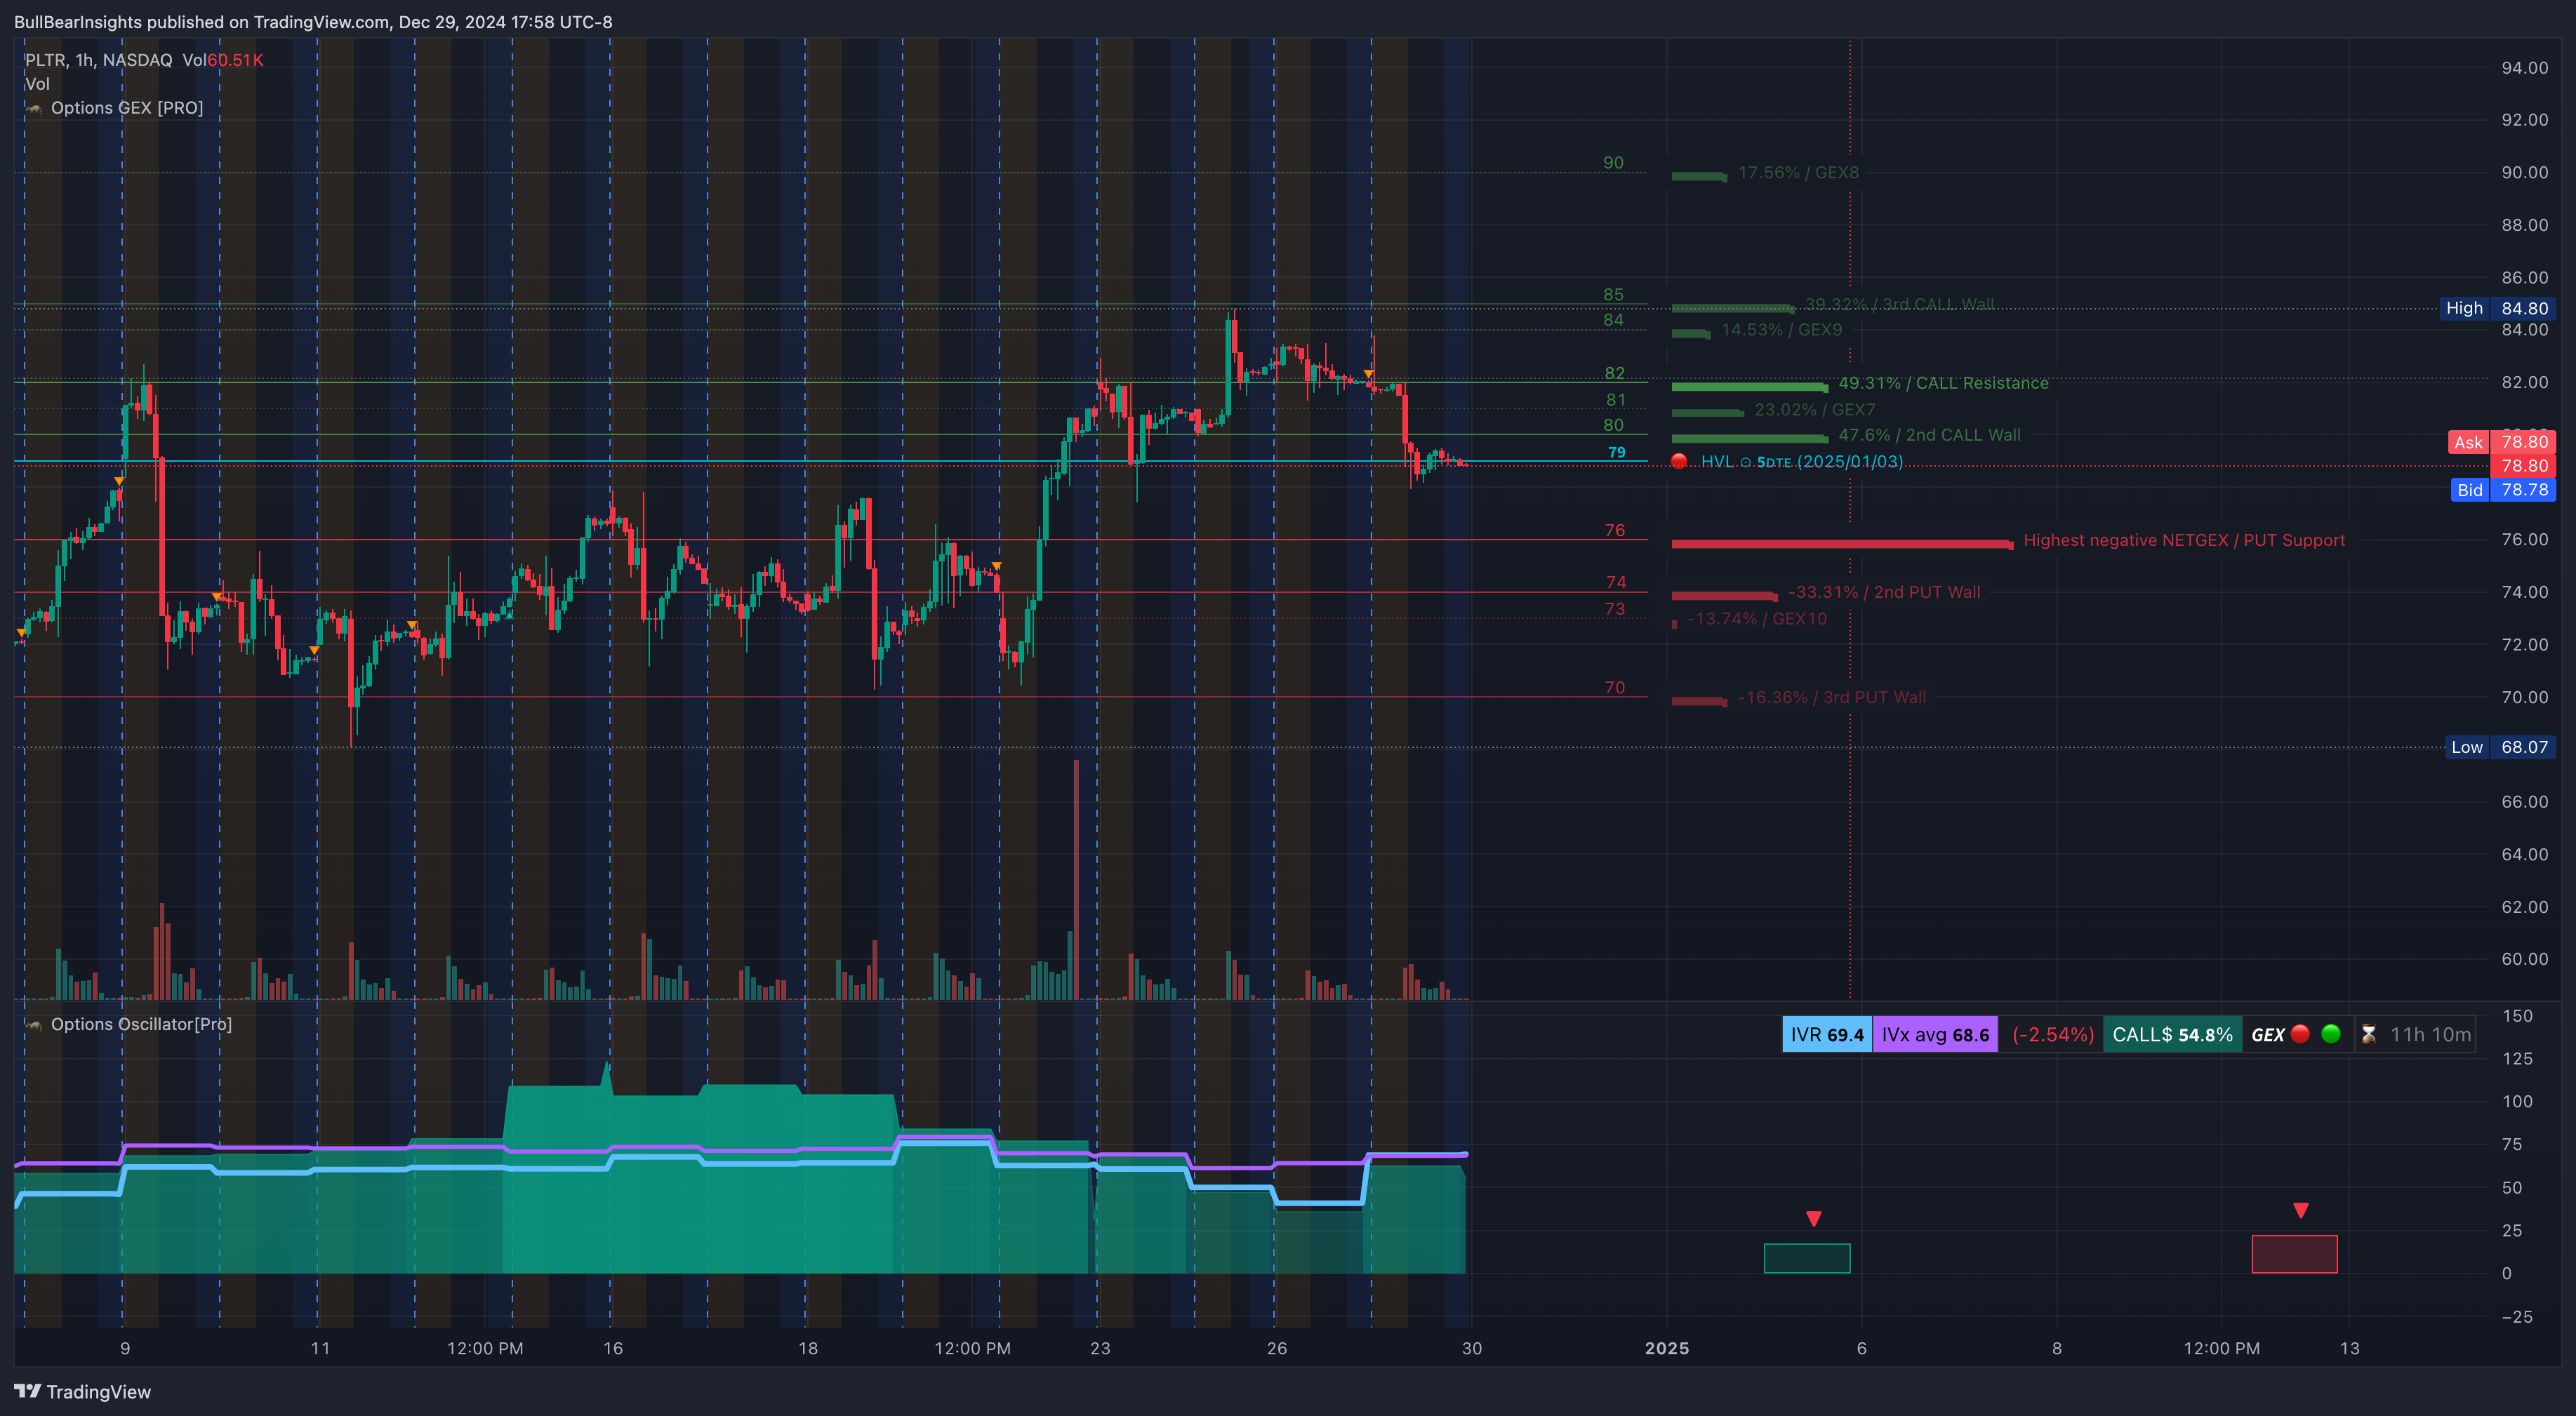Viewport: 2576px width, 1416px height.
Task: Click the HVL 5DTE (2025/01/03) label
Action: click(x=1802, y=461)
